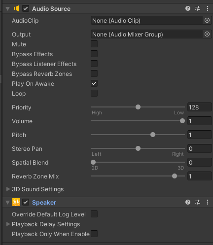Click the AudioClip property label
Image resolution: width=213 pixels, height=245 pixels.
pyautogui.click(x=25, y=21)
